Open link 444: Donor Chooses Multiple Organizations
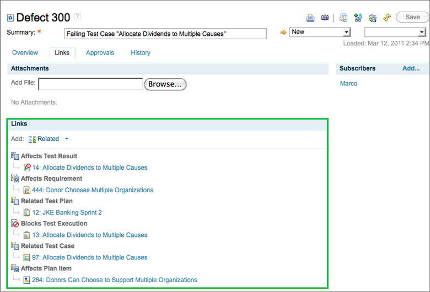 (93, 190)
